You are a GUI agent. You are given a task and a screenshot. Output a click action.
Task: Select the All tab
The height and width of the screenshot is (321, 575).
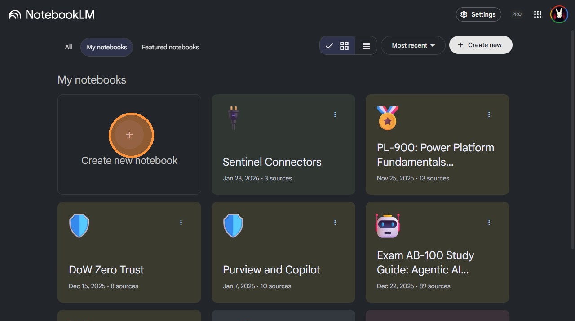[x=68, y=47]
